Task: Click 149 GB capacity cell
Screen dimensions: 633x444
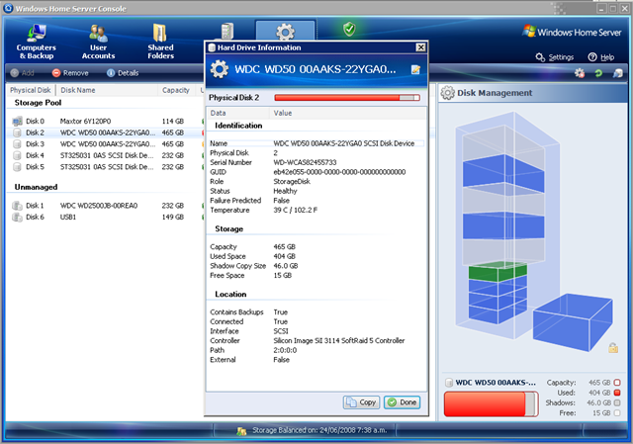Action: tap(173, 218)
